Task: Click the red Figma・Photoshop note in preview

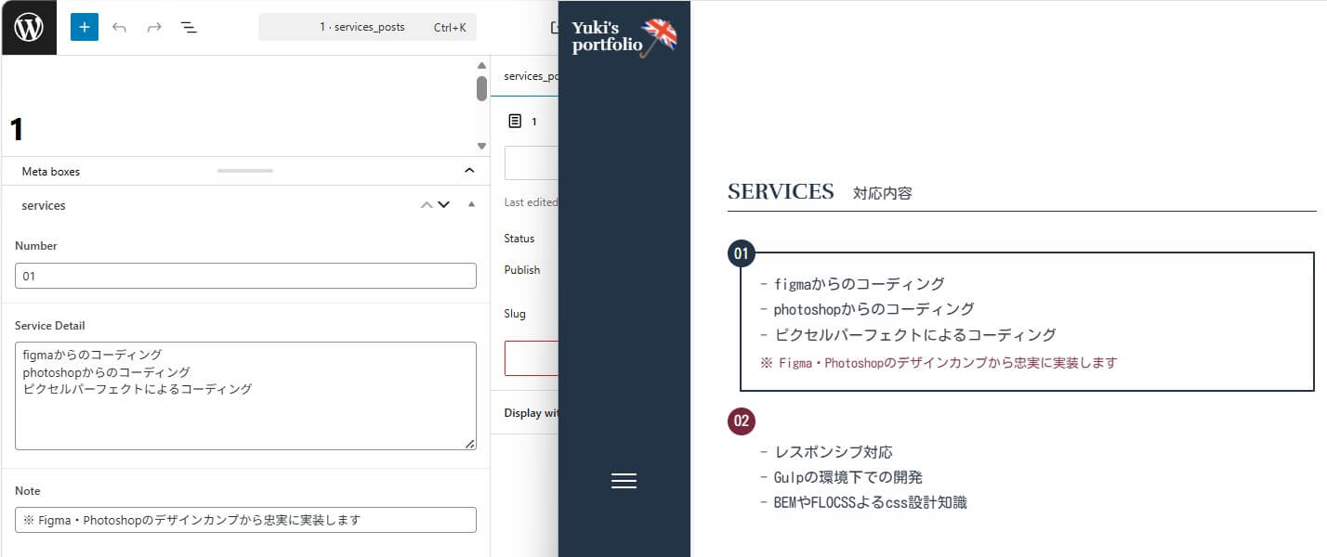Action: click(939, 363)
